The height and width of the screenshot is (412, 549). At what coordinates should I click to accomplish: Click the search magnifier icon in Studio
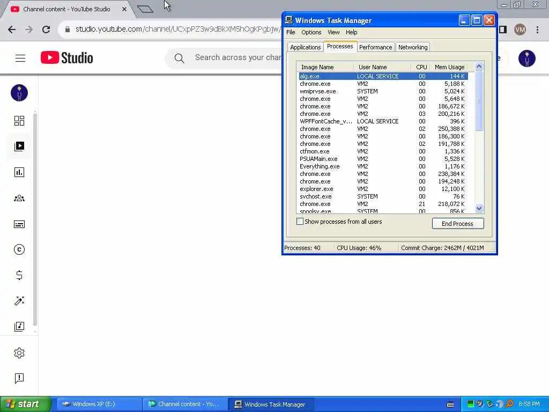pos(179,58)
